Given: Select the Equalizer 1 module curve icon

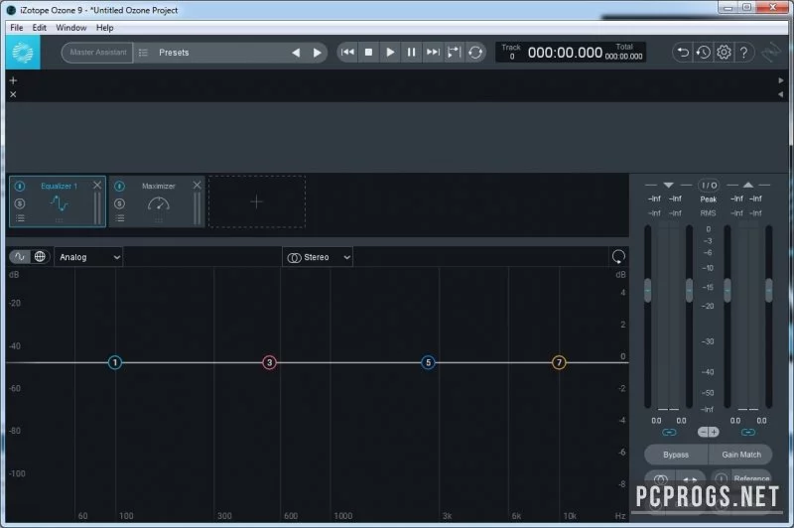Looking at the screenshot, I should point(60,203).
